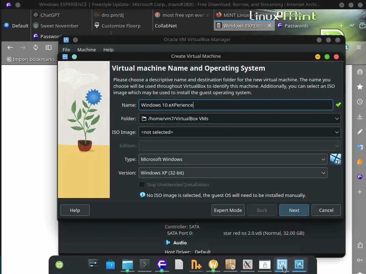Open the Floorp icon in browser sidebar

coord(360,177)
